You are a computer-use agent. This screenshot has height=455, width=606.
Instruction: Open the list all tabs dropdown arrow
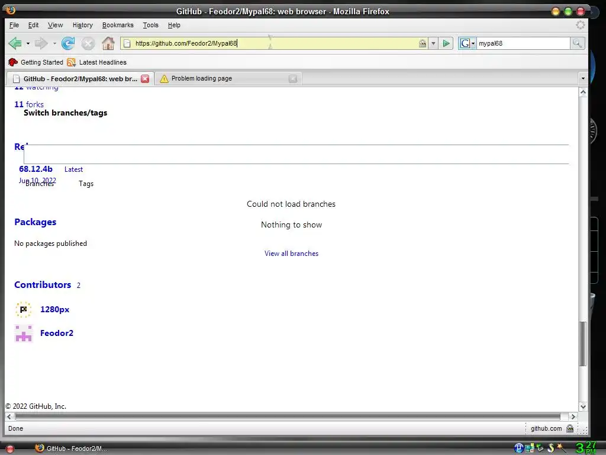(583, 79)
